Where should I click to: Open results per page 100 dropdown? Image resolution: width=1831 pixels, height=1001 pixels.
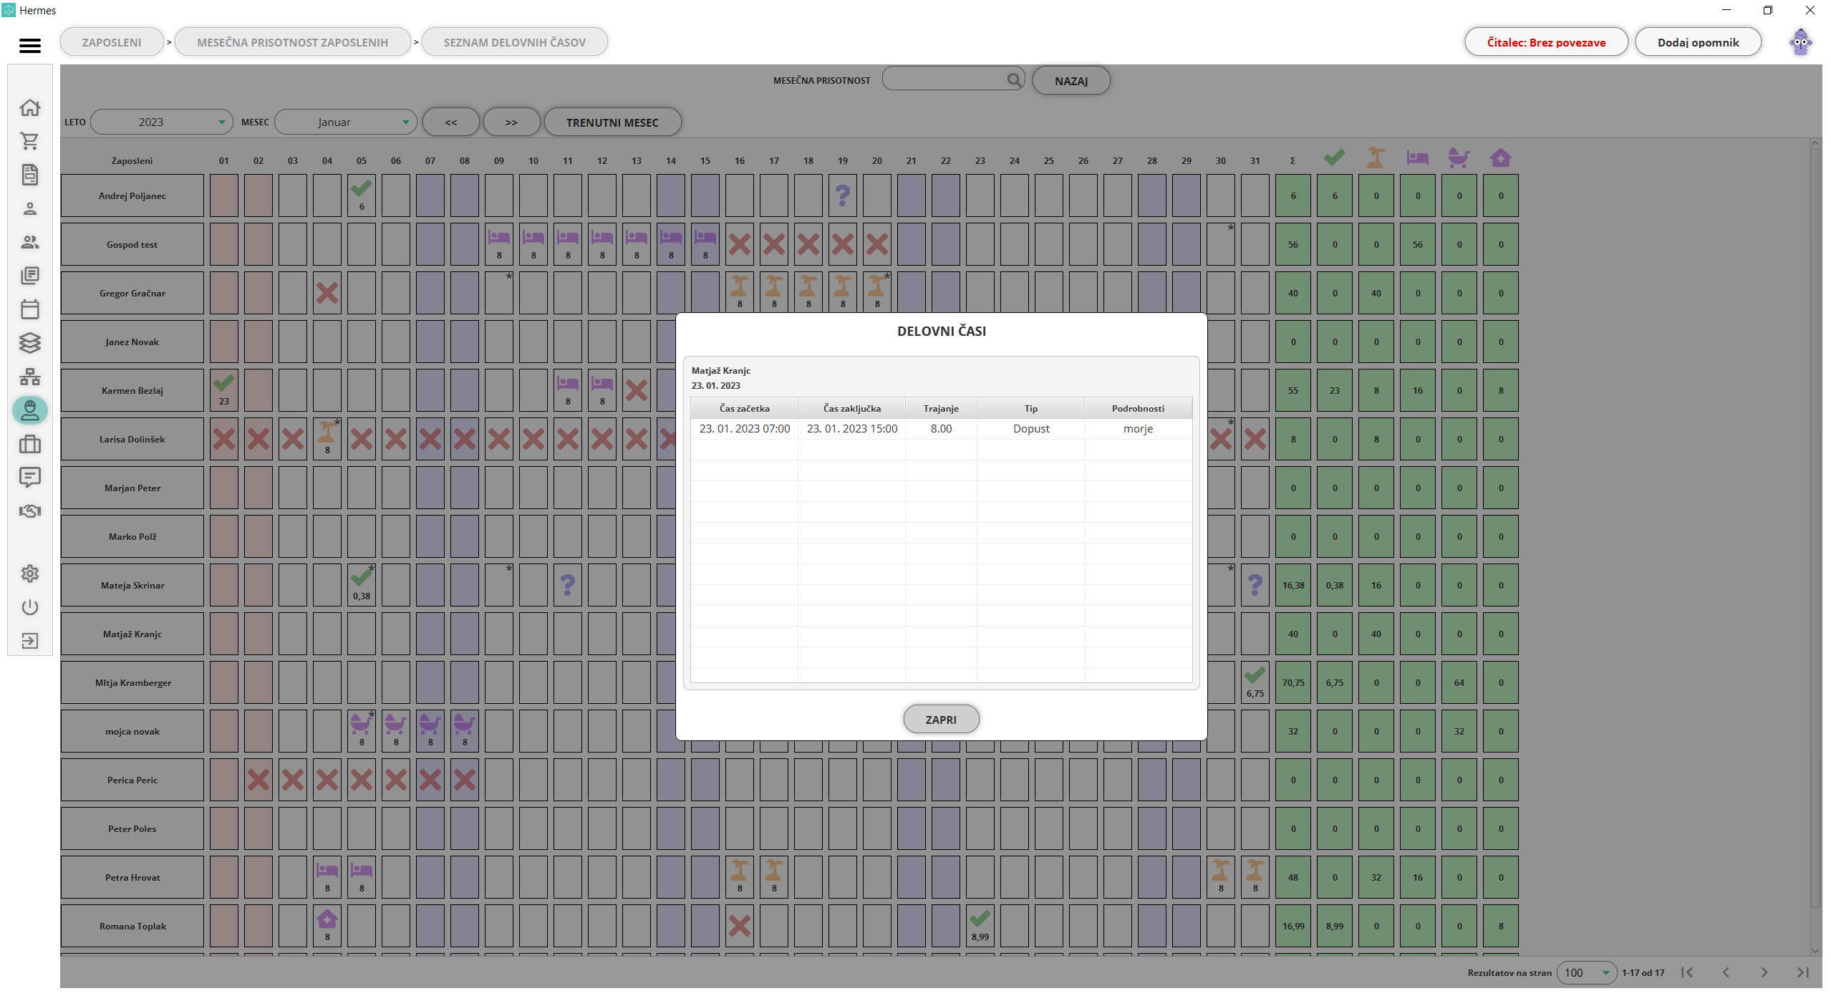[x=1586, y=972]
